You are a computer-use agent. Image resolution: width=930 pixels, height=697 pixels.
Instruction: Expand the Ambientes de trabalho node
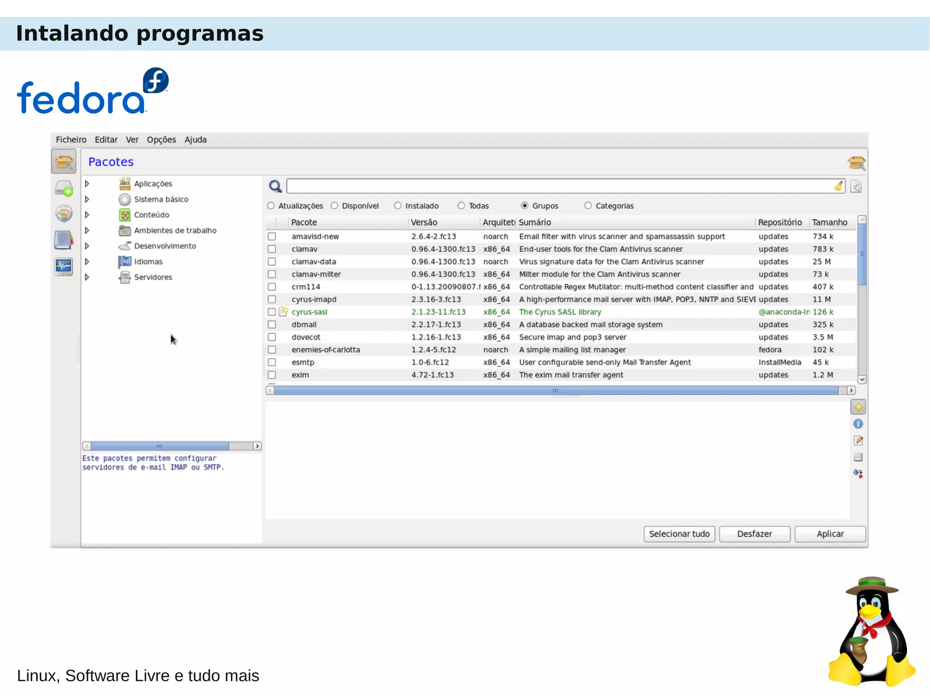tap(87, 231)
